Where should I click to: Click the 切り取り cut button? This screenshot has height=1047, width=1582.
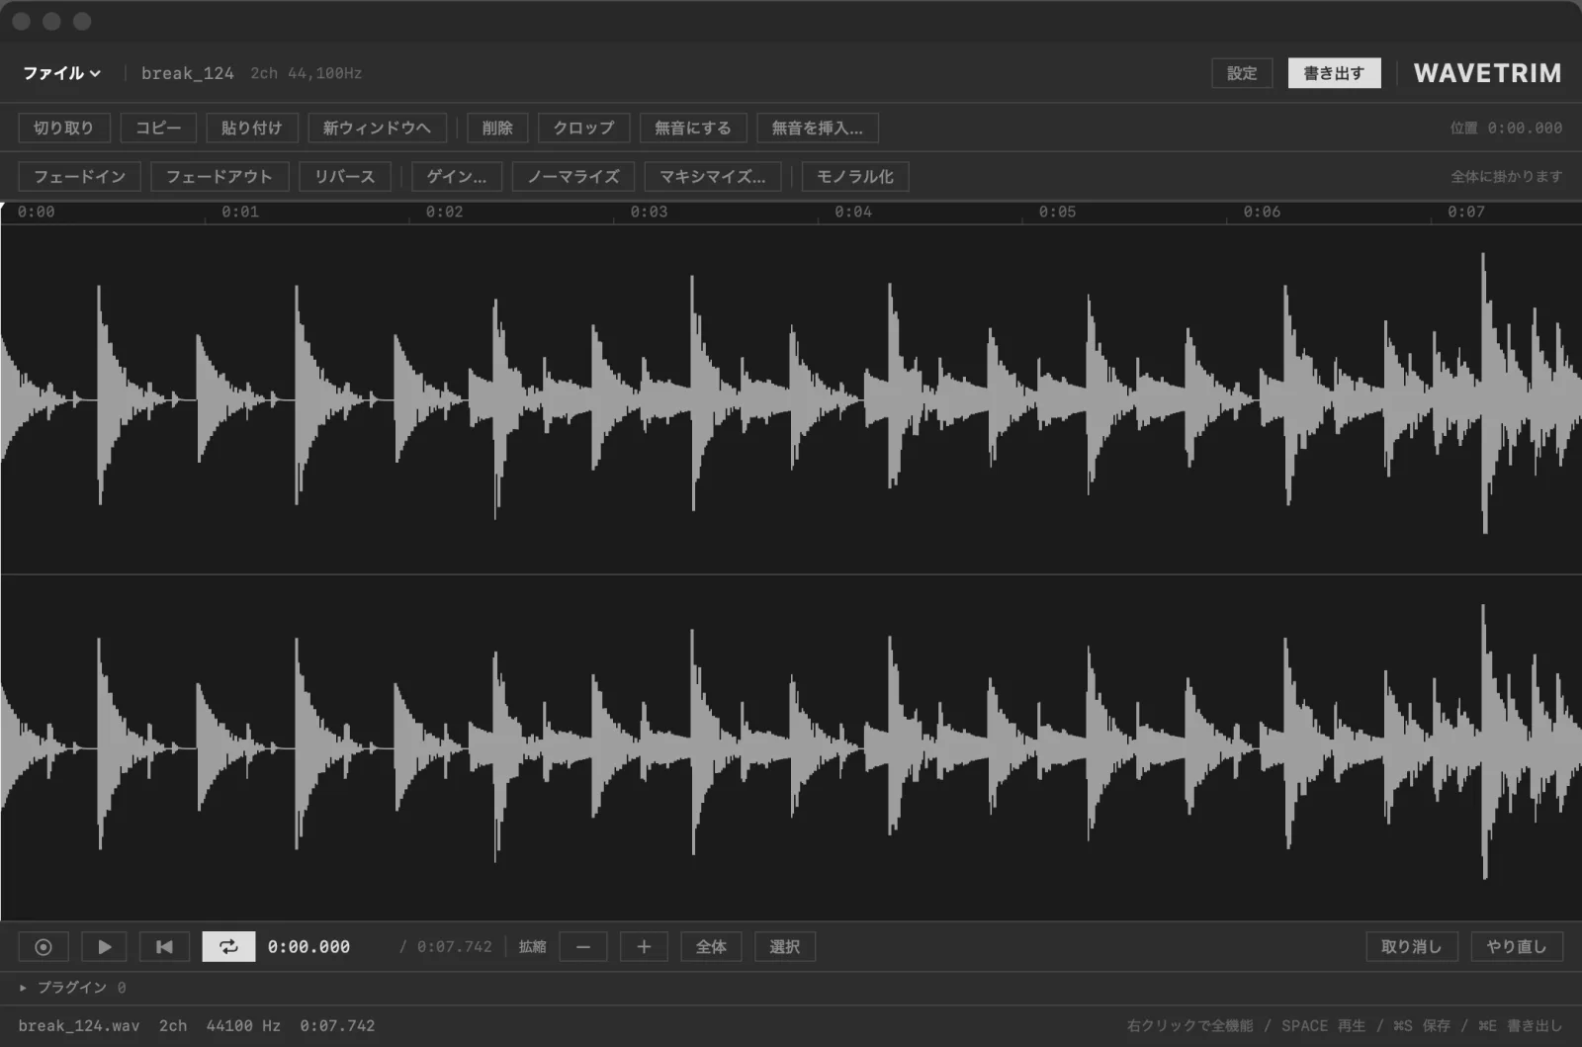[x=64, y=128]
